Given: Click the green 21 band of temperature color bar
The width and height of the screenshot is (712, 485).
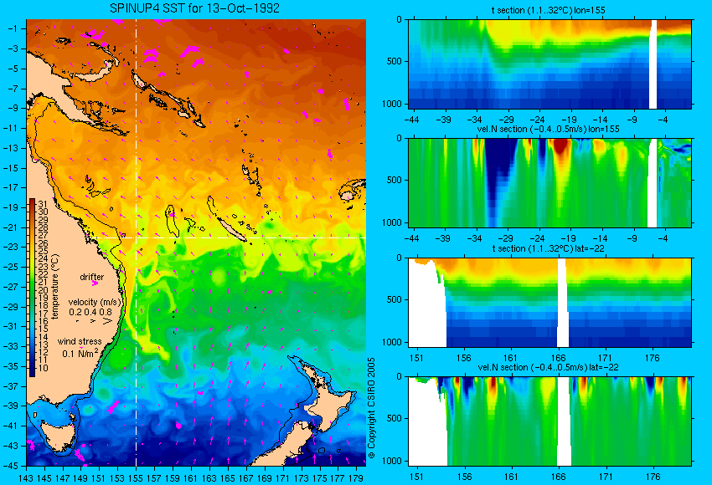Looking at the screenshot, I should click(32, 282).
